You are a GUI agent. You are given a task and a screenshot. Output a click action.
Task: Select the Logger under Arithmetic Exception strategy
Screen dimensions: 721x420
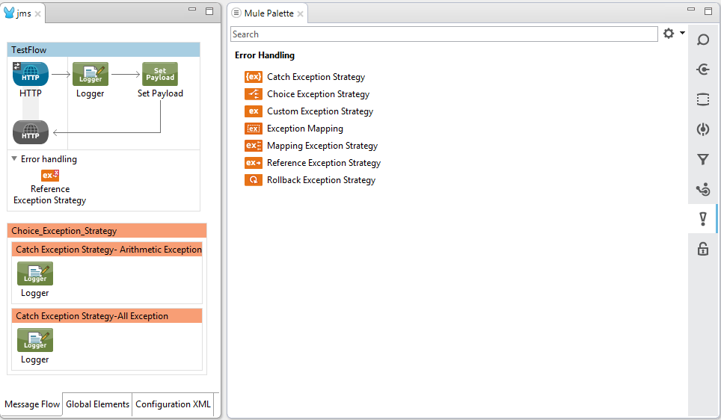click(35, 274)
